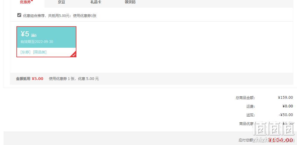The width and height of the screenshot is (297, 145).
Task: Click the 值值值 watermark logo
Action: tap(274, 129)
